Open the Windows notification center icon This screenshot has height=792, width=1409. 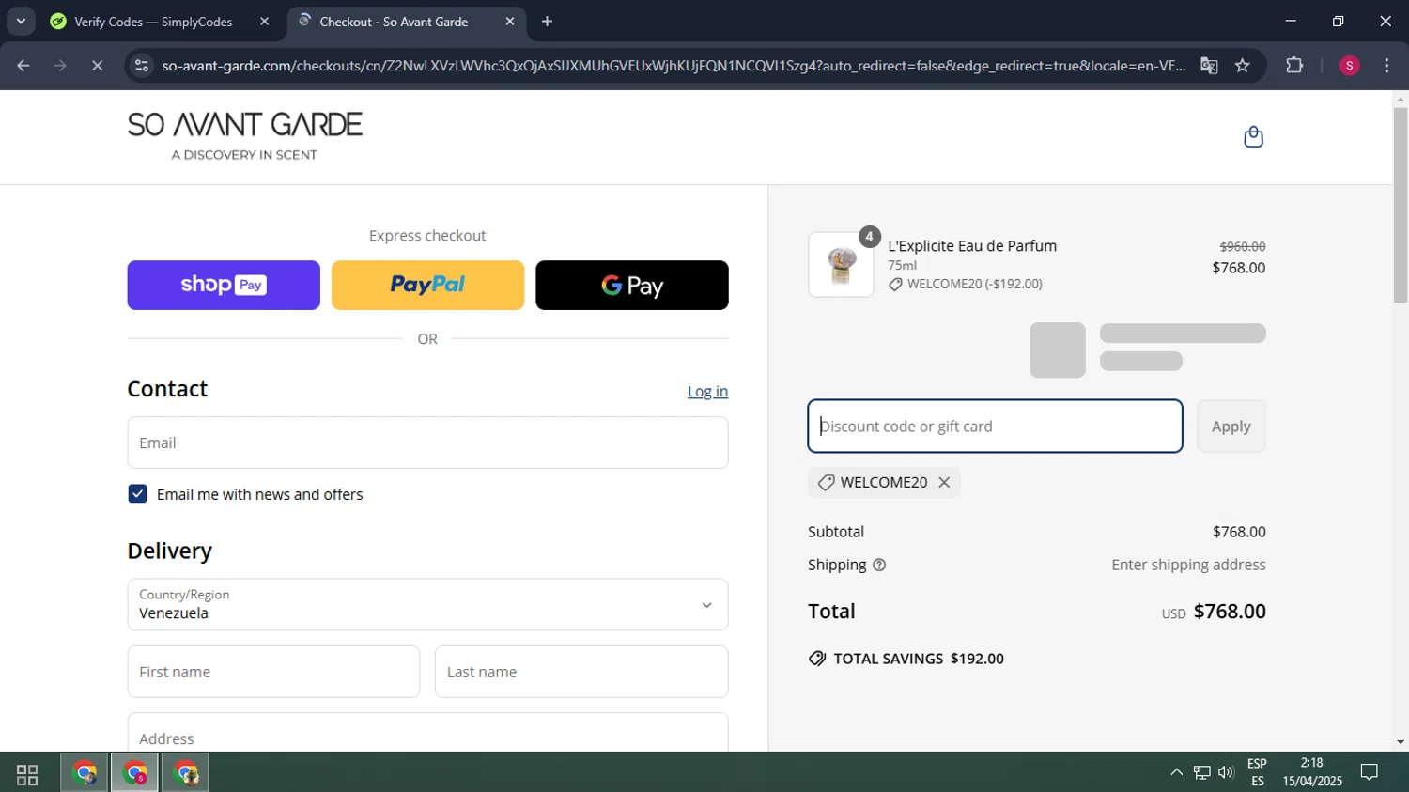1370,772
